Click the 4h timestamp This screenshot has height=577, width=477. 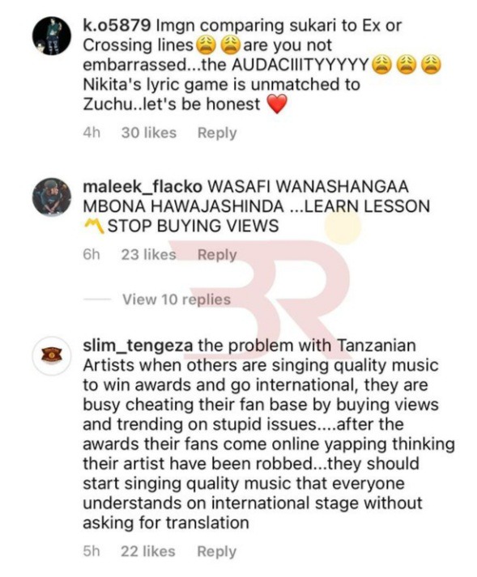tap(92, 133)
